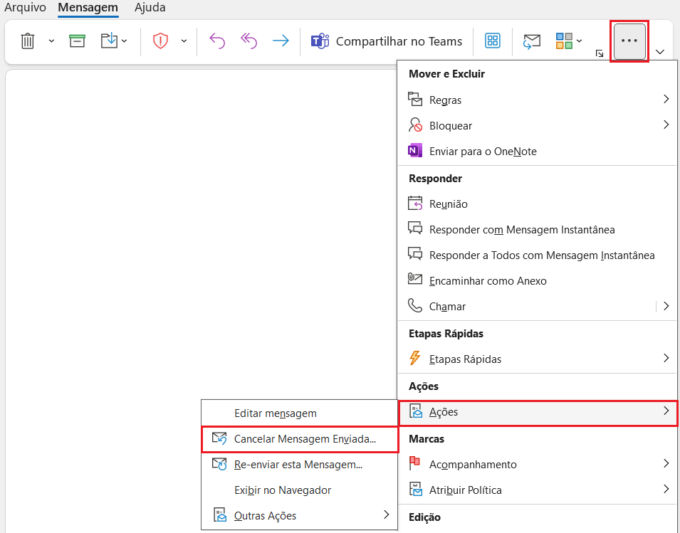The width and height of the screenshot is (680, 533).
Task: Open the Bloquear submenu
Action: click(538, 126)
